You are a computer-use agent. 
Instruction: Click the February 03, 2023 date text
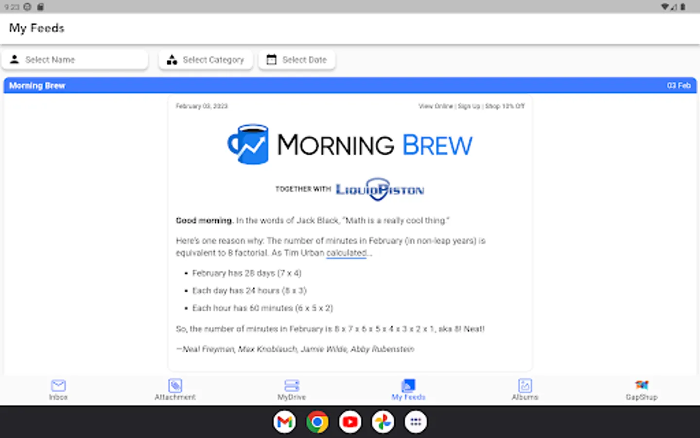click(202, 106)
